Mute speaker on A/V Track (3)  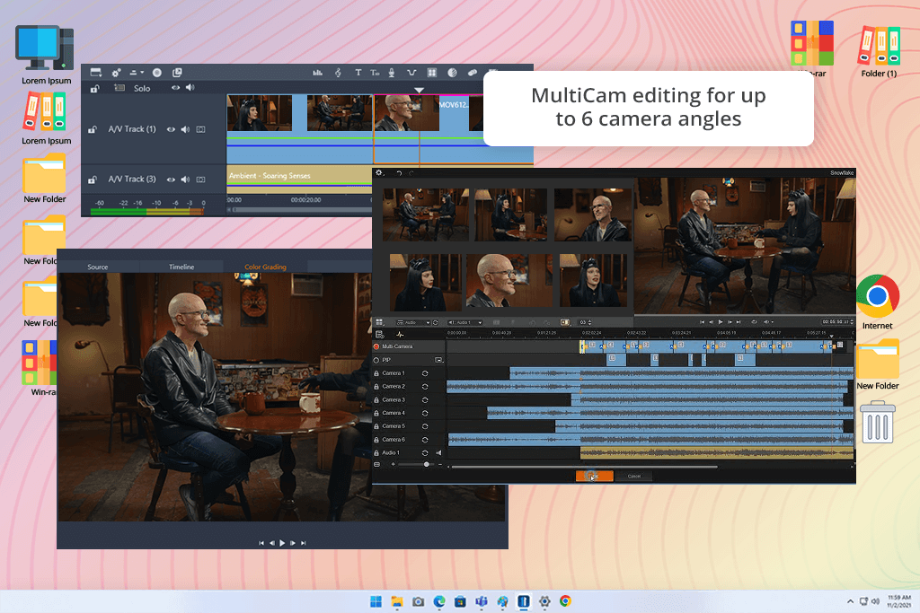pos(185,180)
